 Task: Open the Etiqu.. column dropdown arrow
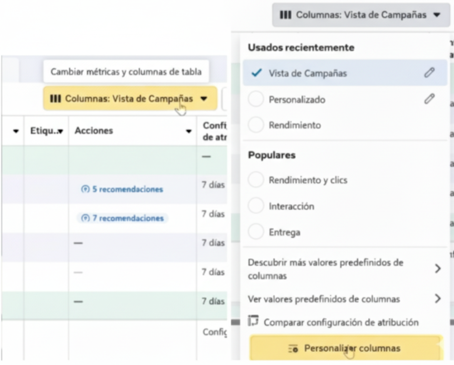click(x=60, y=131)
